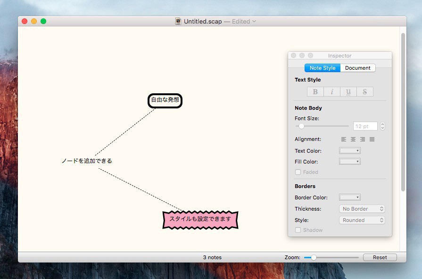The image size is (422, 279).
Task: Switch to the Document tab
Action: pyautogui.click(x=358, y=68)
